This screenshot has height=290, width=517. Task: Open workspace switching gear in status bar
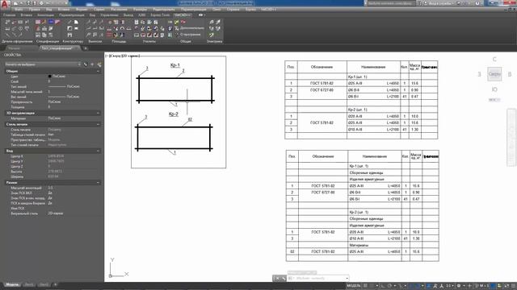[x=459, y=286]
